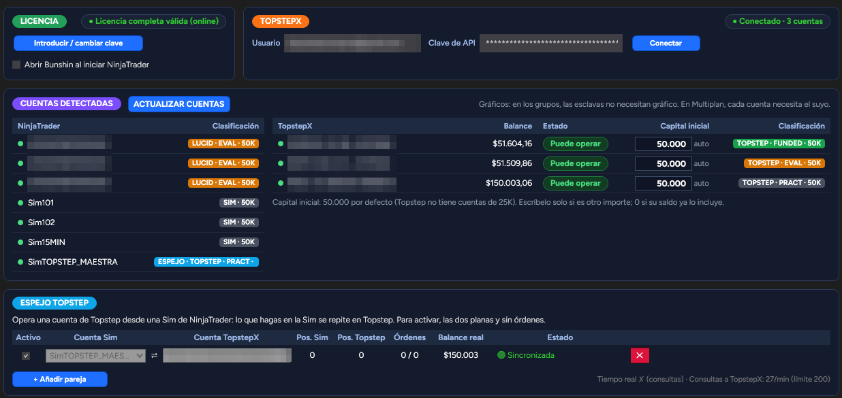Click the TOPSTEP · PRACT · 50K badge
The height and width of the screenshot is (398, 842).
click(x=781, y=183)
